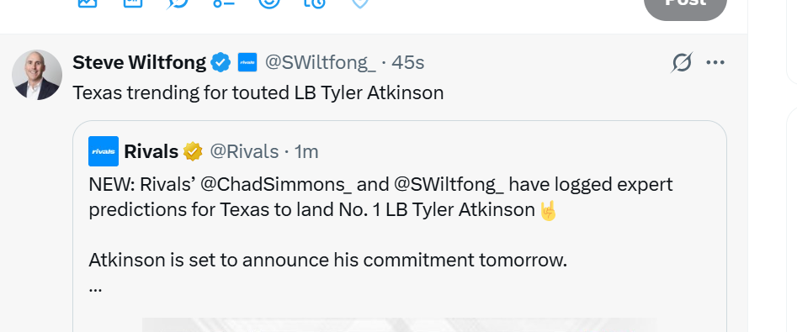
Task: Click the gold verified badge next to Rivals
Action: [x=194, y=151]
